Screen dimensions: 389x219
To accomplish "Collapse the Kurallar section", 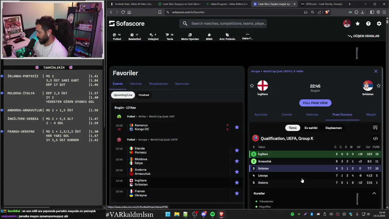I will click(x=374, y=193).
